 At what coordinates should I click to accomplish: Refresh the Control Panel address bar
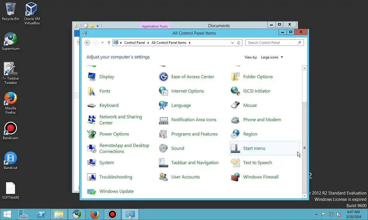click(239, 43)
